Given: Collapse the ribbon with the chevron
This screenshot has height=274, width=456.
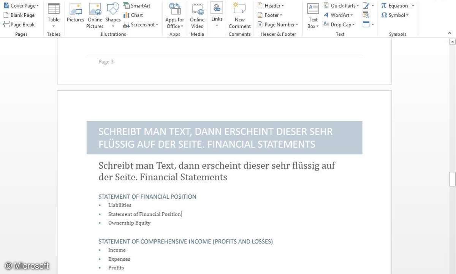Looking at the screenshot, I should click(450, 33).
